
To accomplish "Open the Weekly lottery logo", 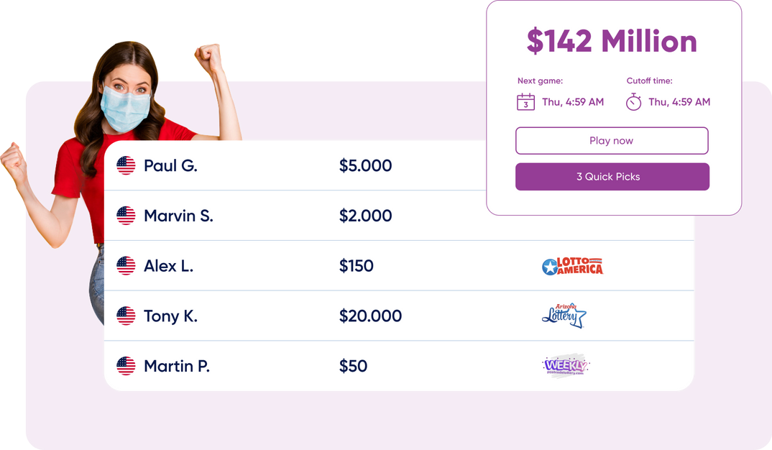I will 566,365.
